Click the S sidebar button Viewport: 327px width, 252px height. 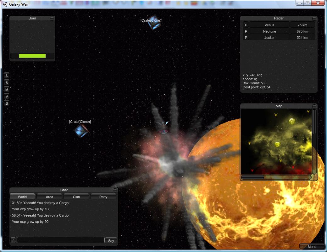point(7,83)
